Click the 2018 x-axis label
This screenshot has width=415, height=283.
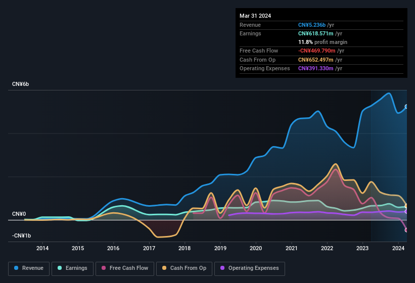(x=185, y=248)
